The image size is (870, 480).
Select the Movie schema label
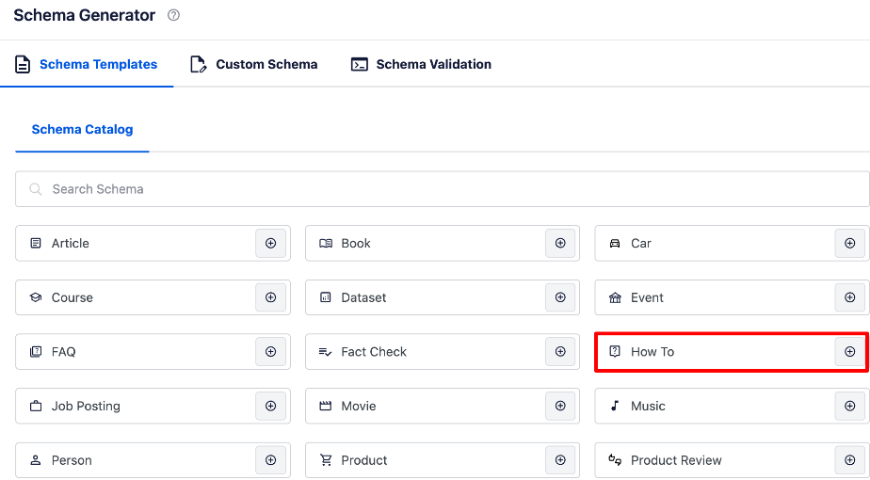[359, 407]
